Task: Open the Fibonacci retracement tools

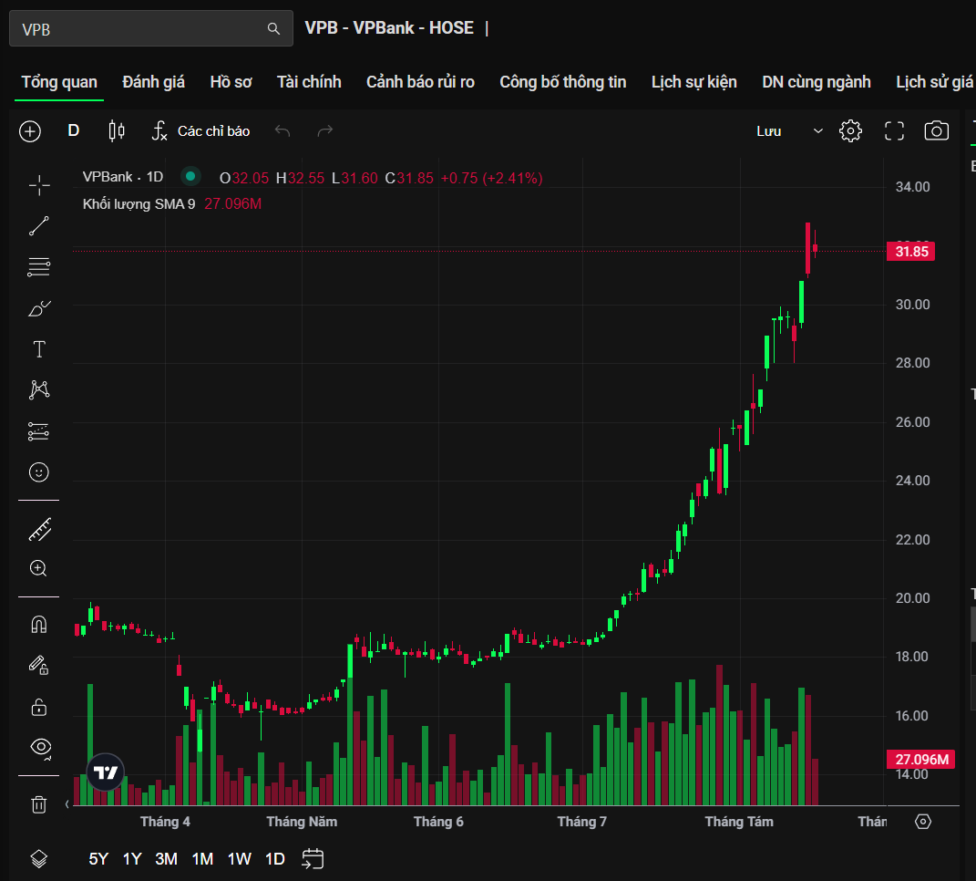Action: pos(39,267)
